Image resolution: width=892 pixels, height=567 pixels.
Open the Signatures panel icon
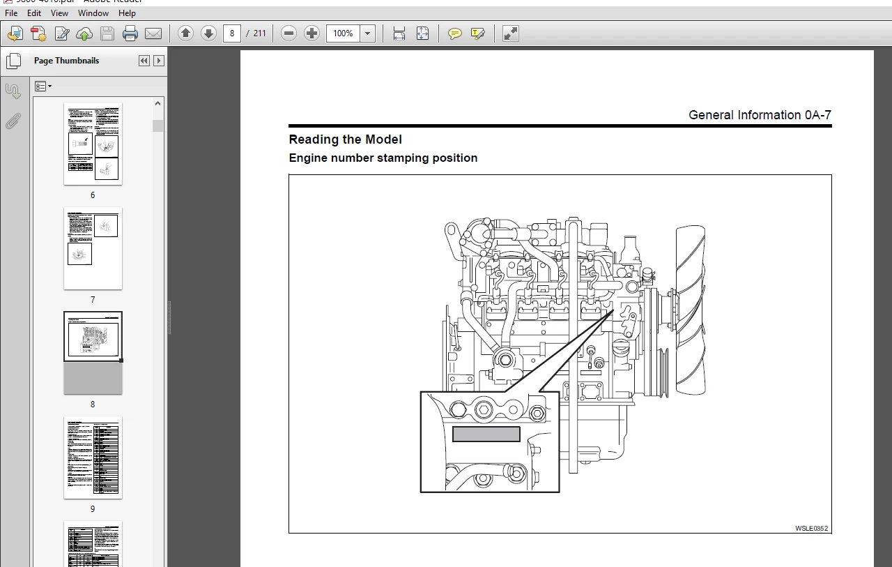pyautogui.click(x=13, y=91)
